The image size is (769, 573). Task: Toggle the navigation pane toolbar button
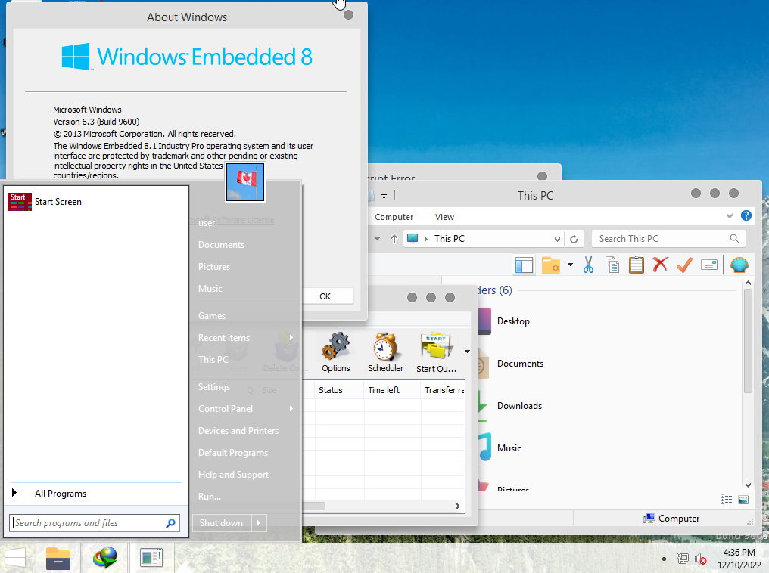pos(524,265)
